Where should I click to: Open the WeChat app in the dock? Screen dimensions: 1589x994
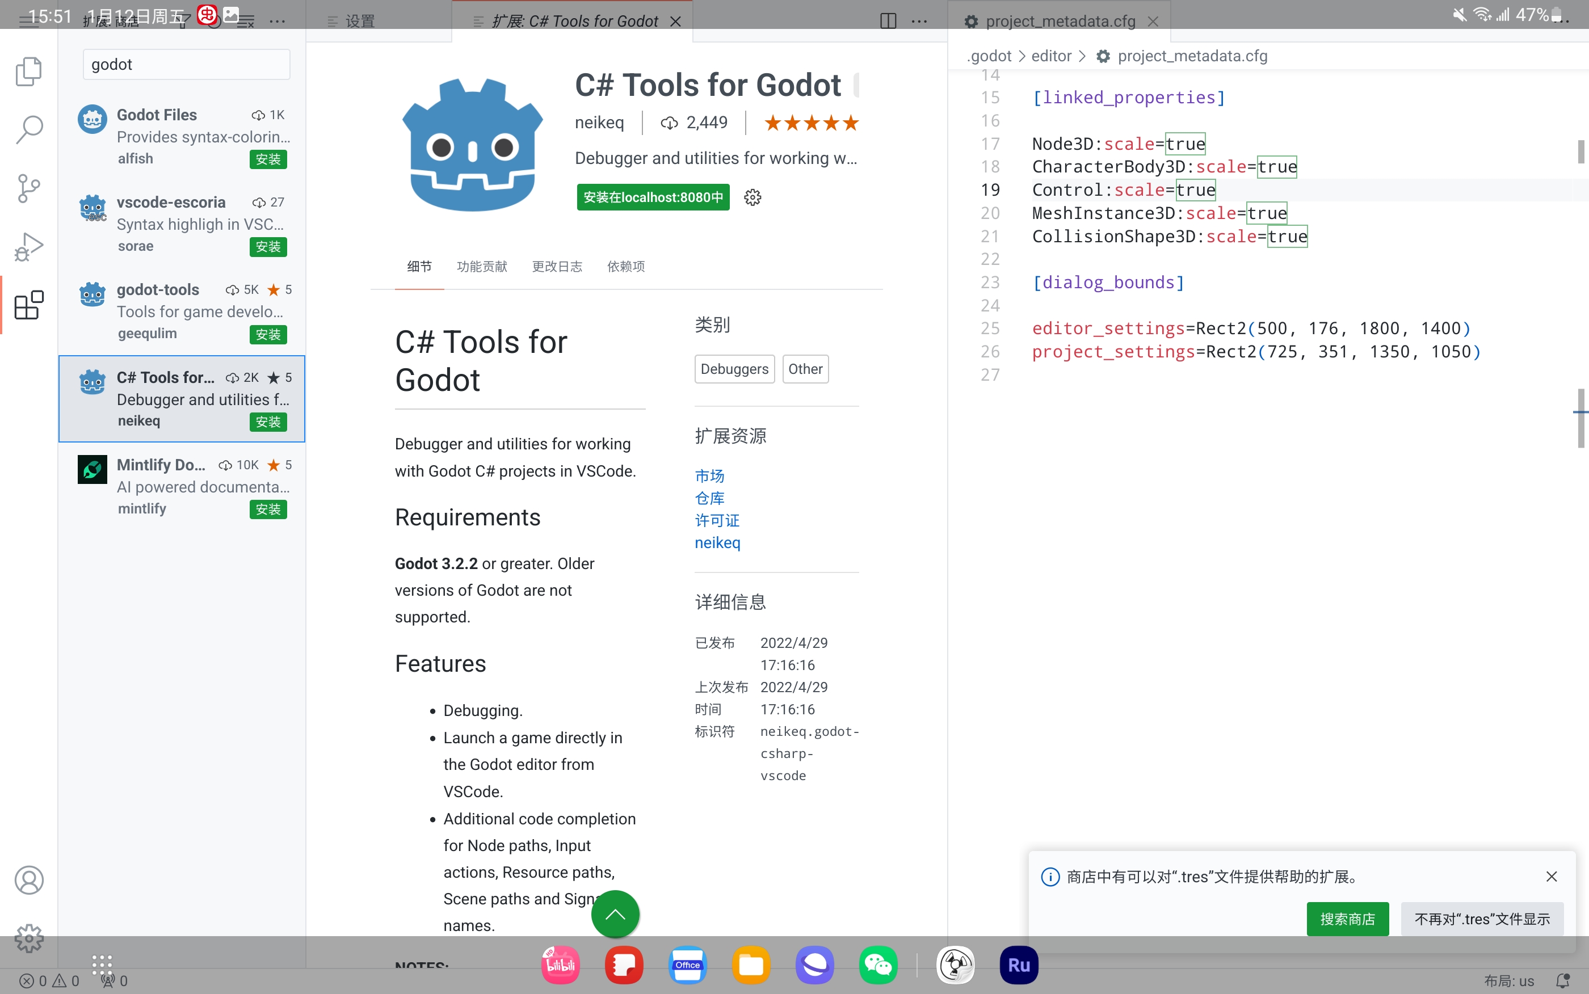tap(878, 965)
